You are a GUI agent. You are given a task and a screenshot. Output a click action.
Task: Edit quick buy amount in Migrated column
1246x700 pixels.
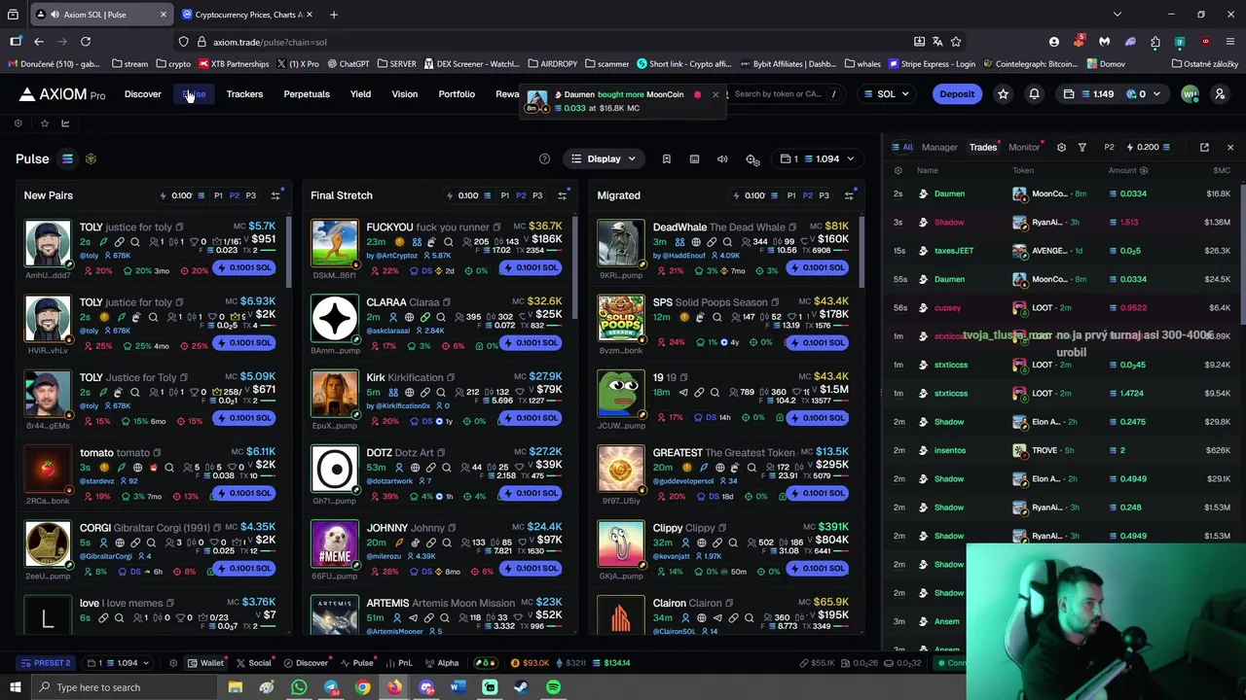click(x=754, y=195)
